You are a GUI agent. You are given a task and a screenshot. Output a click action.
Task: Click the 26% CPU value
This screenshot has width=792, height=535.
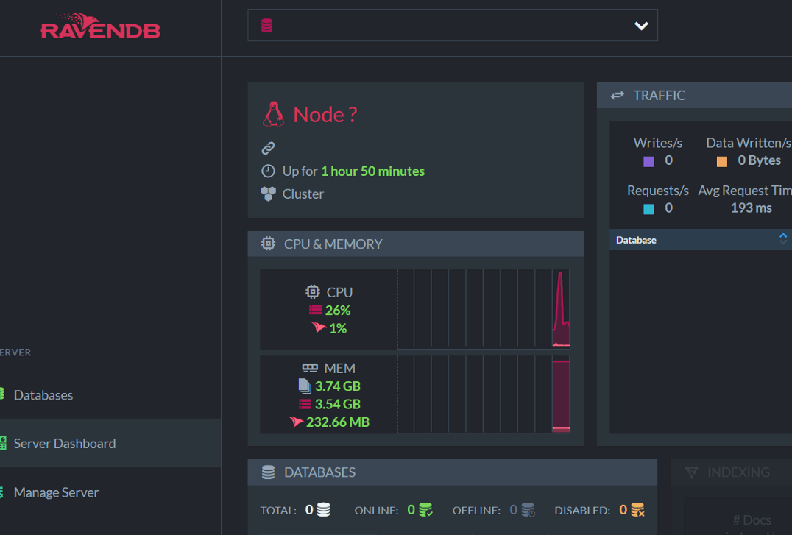338,311
